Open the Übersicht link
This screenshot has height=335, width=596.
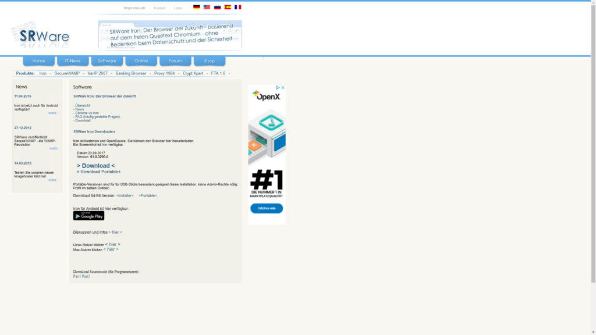83,106
